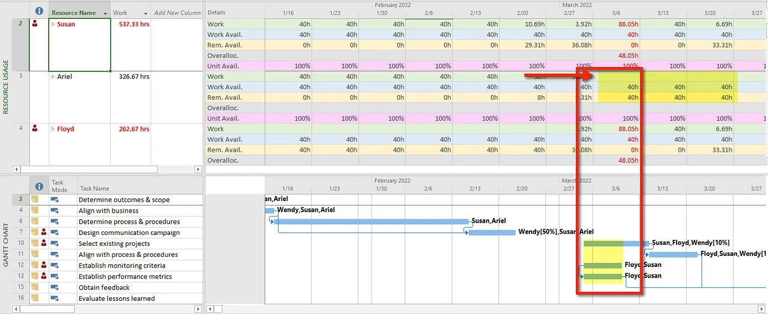Viewport: 768px width, 314px height.
Task: Click the task mode icon for Obtain feedback
Action: pyautogui.click(x=55, y=287)
